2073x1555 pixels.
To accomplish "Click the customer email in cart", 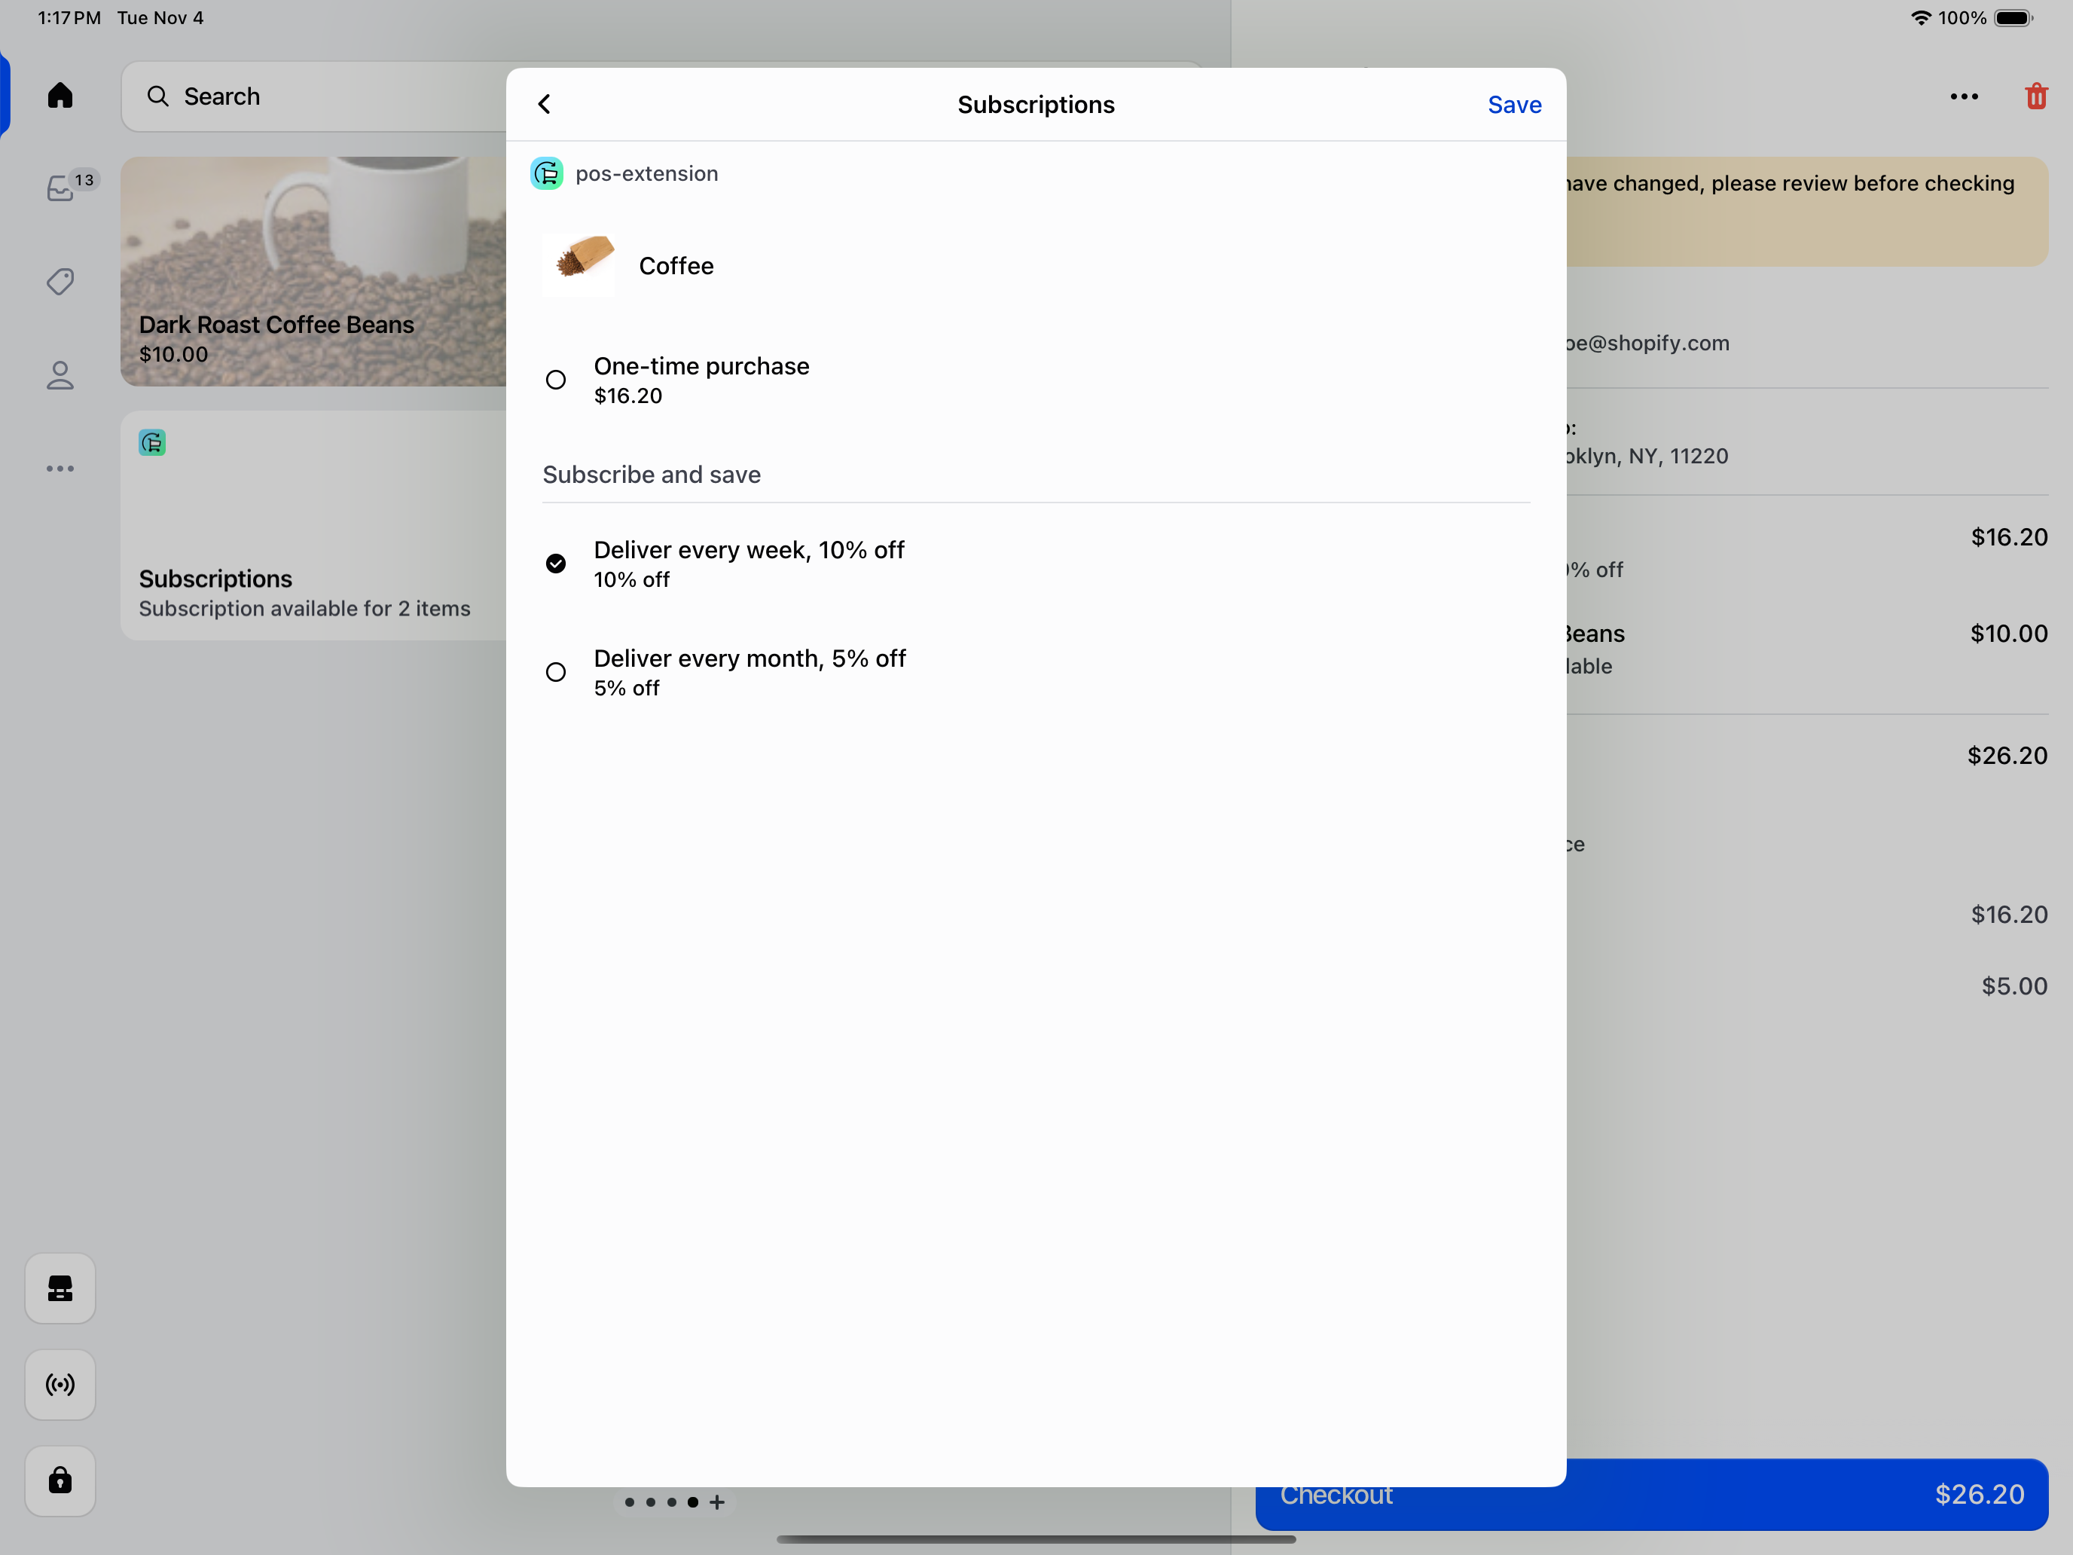I will pyautogui.click(x=1647, y=343).
